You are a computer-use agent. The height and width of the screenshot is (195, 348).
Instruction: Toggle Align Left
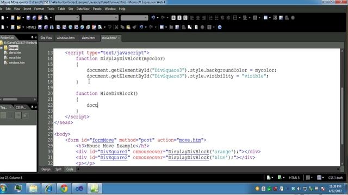[x=192, y=18]
